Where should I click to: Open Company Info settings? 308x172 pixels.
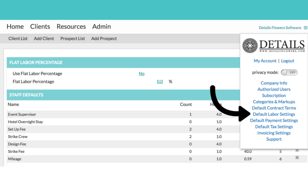(x=274, y=83)
